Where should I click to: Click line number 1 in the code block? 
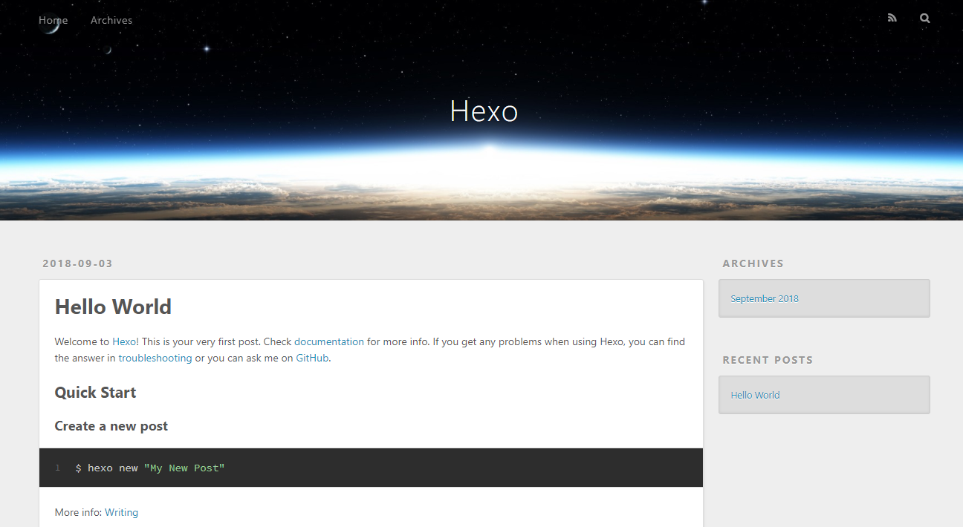57,468
